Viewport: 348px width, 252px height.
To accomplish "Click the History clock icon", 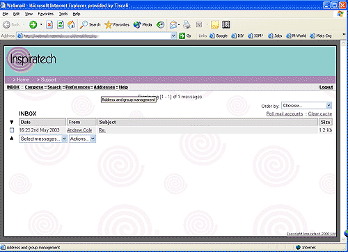I will pos(160,24).
